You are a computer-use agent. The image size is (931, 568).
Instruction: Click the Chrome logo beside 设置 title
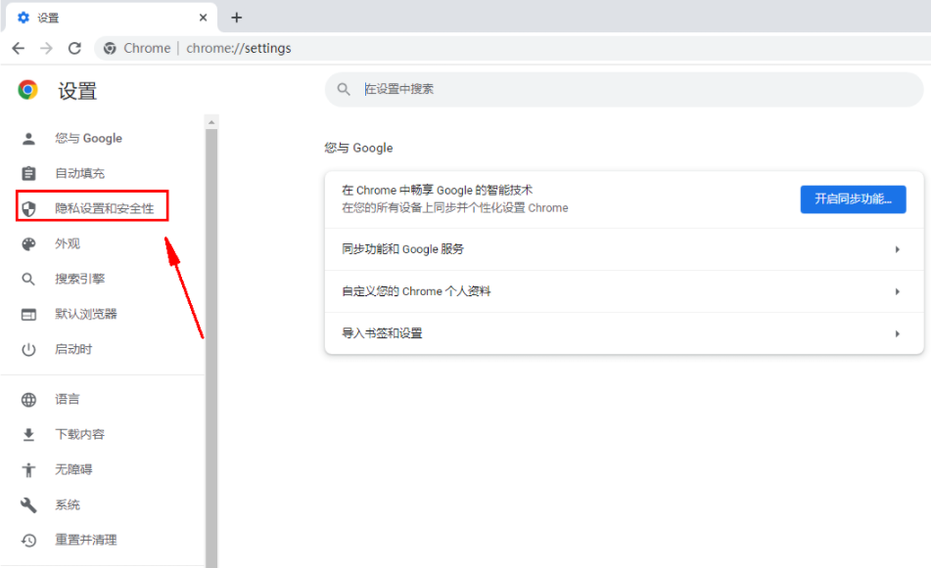(28, 90)
